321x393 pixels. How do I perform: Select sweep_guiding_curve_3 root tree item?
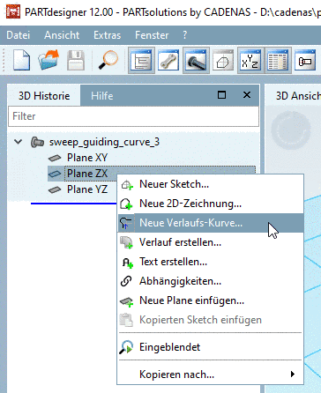104,142
